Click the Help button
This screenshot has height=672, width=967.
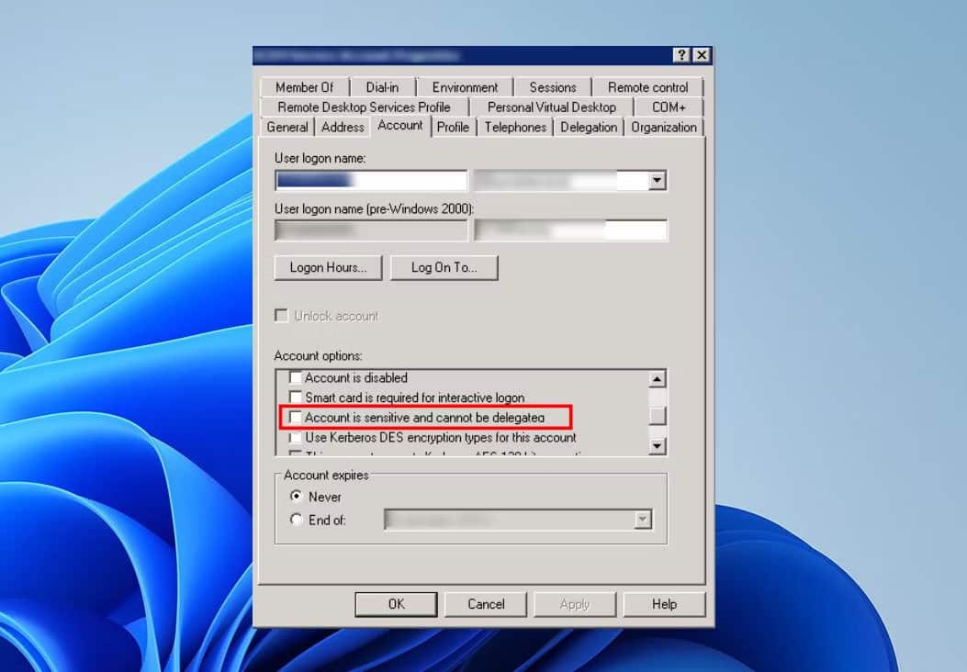(x=664, y=604)
